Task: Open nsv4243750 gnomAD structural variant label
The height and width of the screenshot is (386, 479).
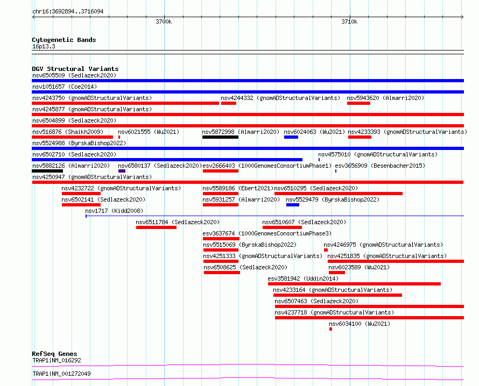Action: (92, 98)
